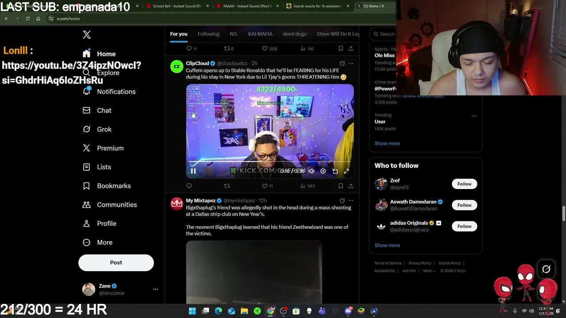The height and width of the screenshot is (318, 566).
Task: Open the My Mixtapez post options menu
Action: click(351, 201)
